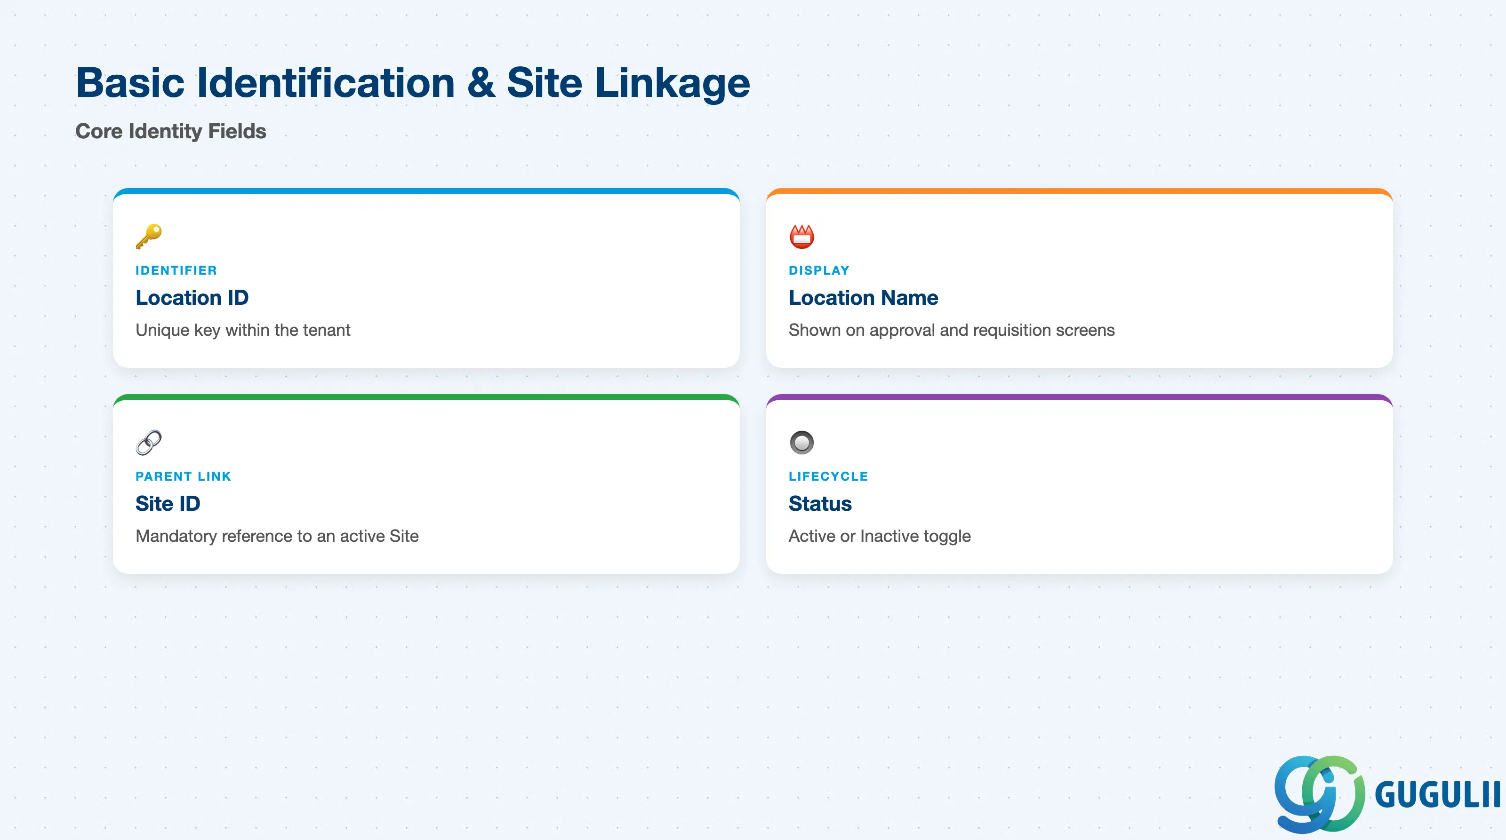Click the PARENT LINK label
This screenshot has height=840, width=1506.
coord(183,476)
